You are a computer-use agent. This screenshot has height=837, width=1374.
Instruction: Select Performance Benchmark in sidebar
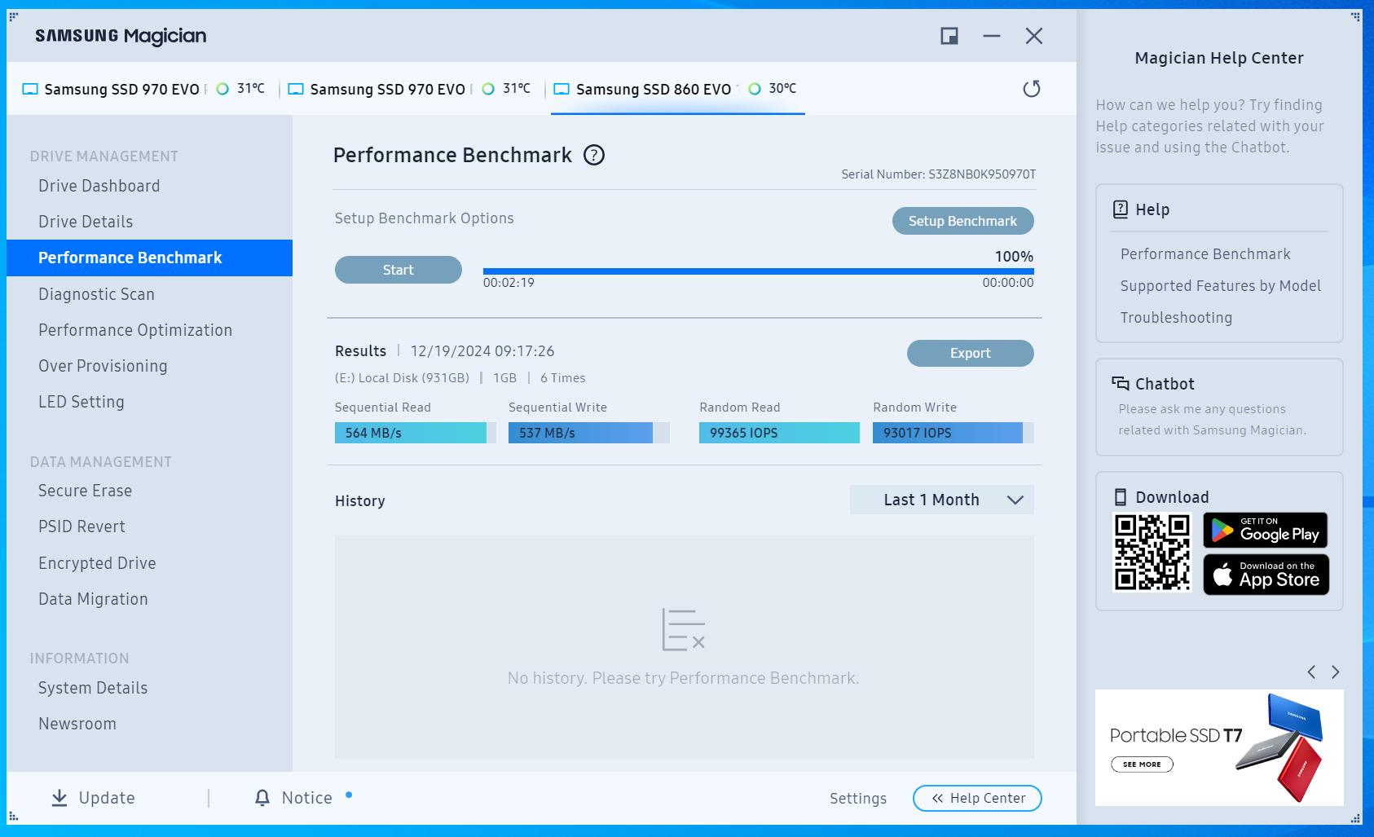(x=149, y=258)
